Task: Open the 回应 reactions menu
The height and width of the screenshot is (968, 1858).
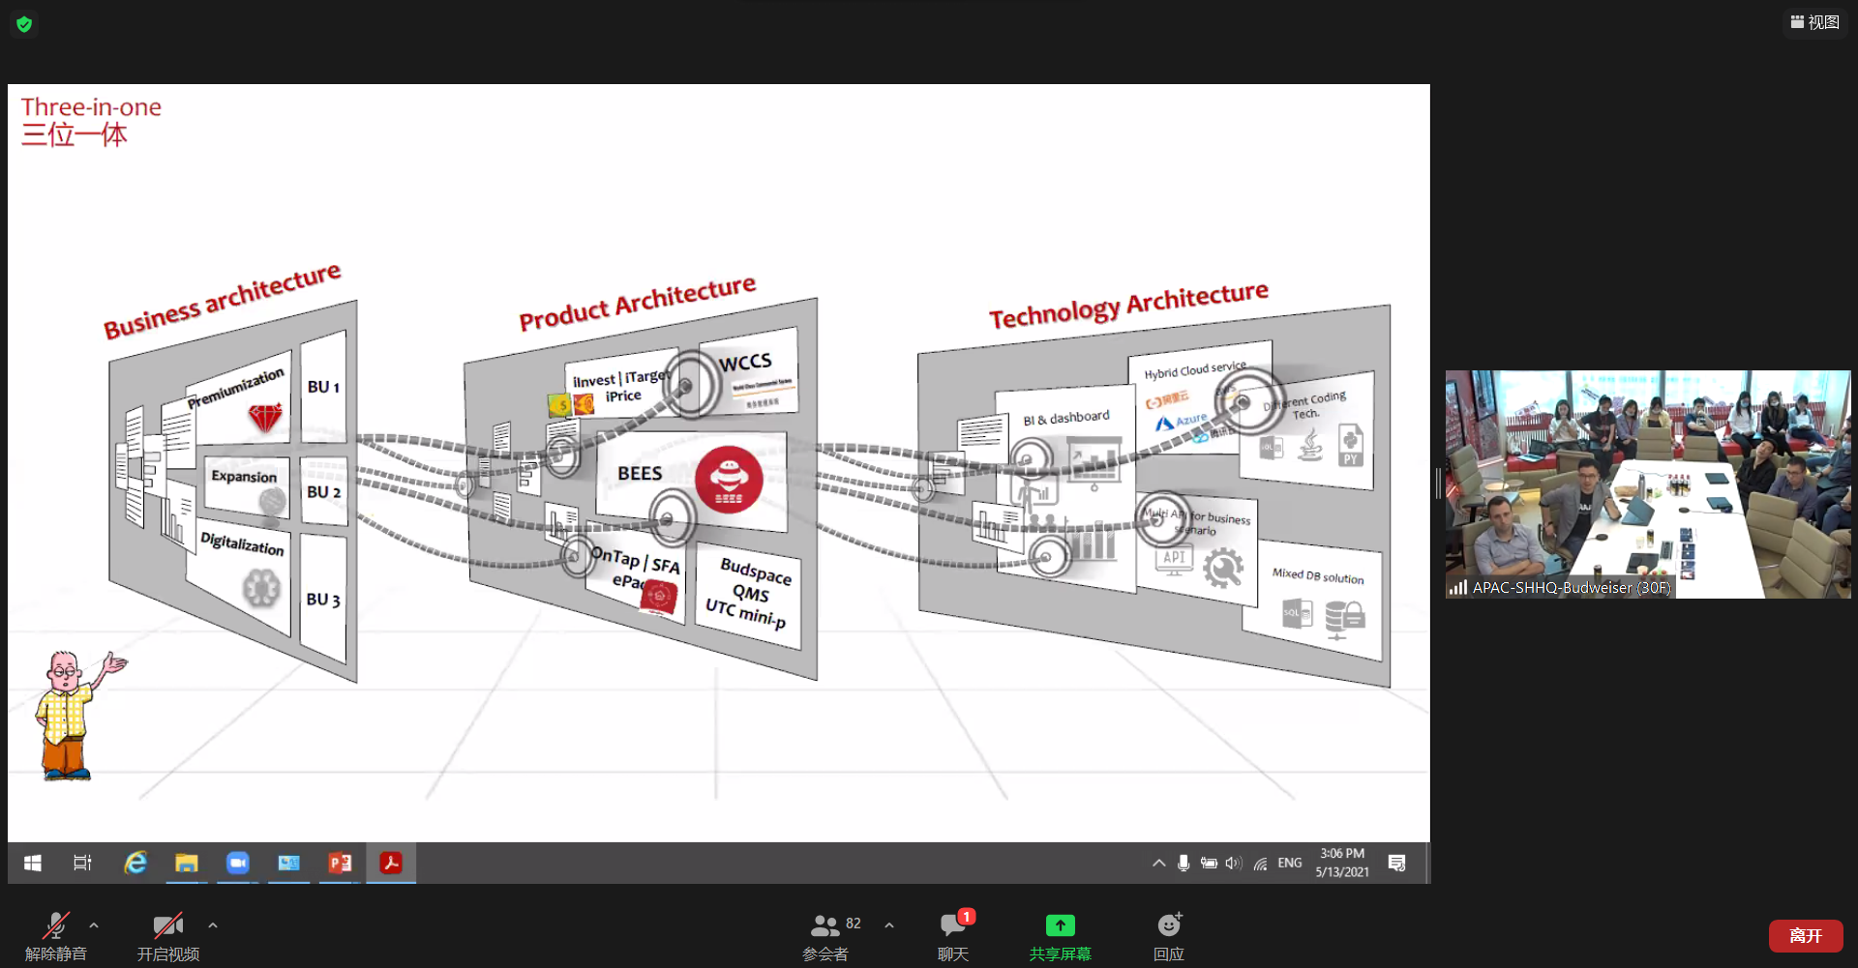Action: (1169, 936)
